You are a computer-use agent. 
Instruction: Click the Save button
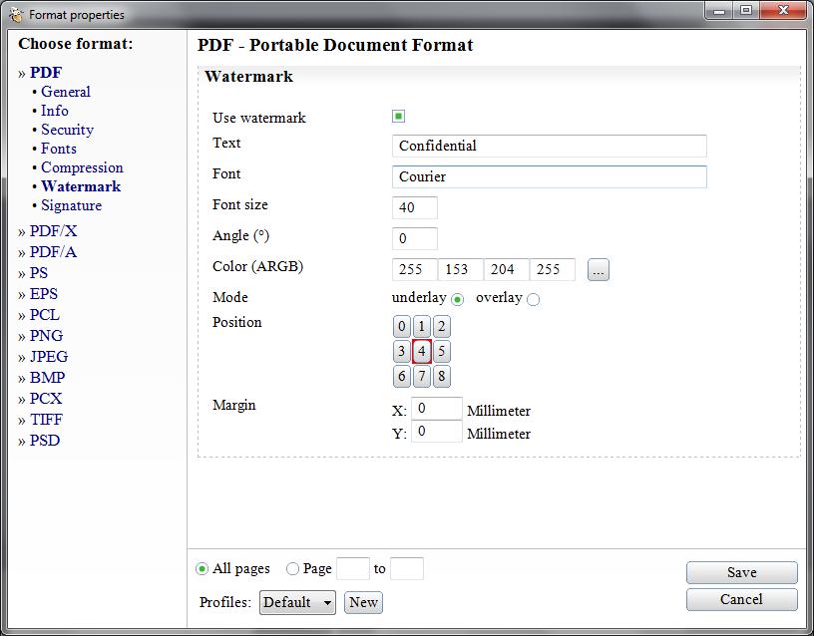(x=741, y=572)
